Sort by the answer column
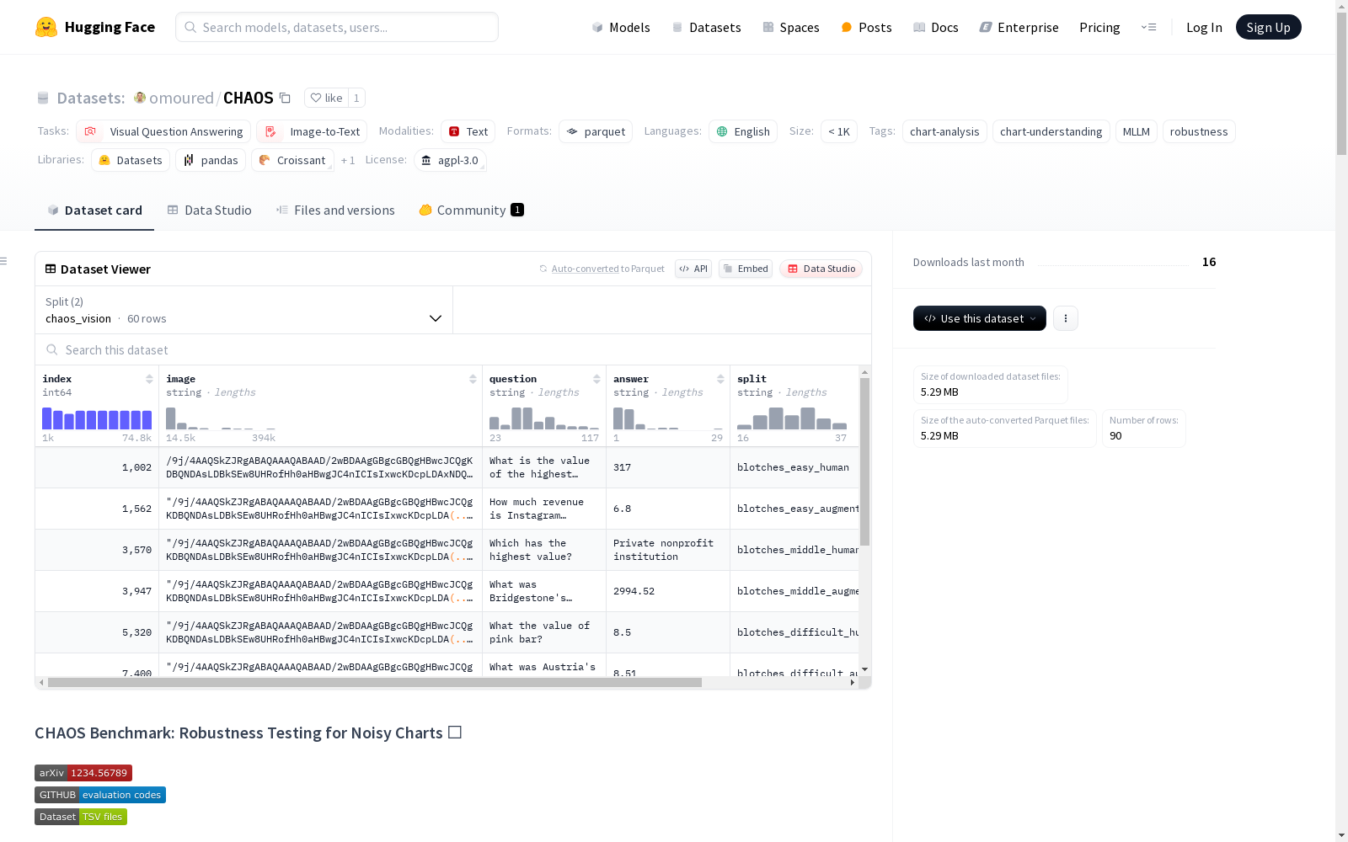 tap(720, 379)
